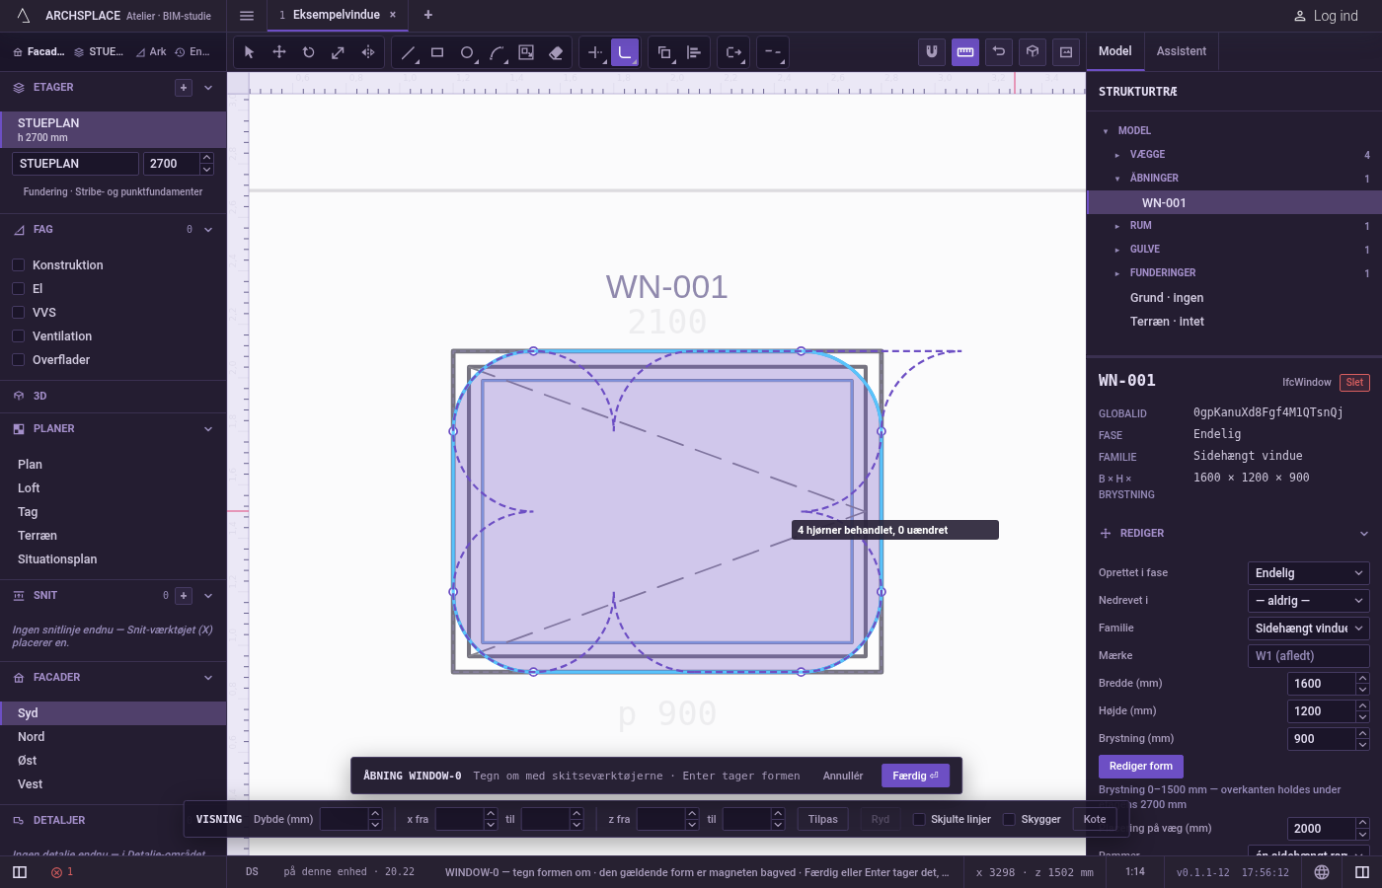Image resolution: width=1382 pixels, height=888 pixels.
Task: Activate the eraser tool
Action: point(556,52)
